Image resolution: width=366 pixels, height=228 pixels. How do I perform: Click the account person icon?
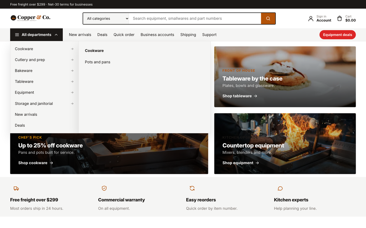pyautogui.click(x=311, y=19)
